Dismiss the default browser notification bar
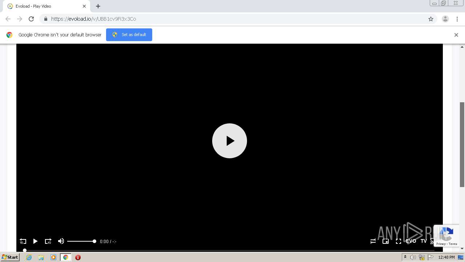The width and height of the screenshot is (465, 262). coord(456,35)
